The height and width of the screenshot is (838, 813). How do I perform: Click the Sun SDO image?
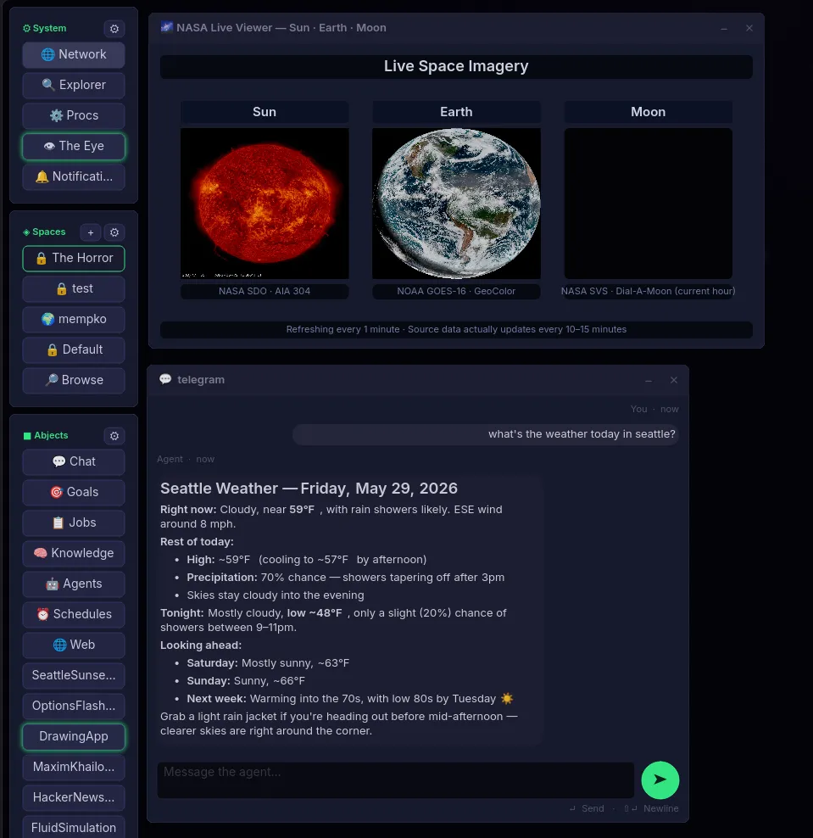click(265, 203)
